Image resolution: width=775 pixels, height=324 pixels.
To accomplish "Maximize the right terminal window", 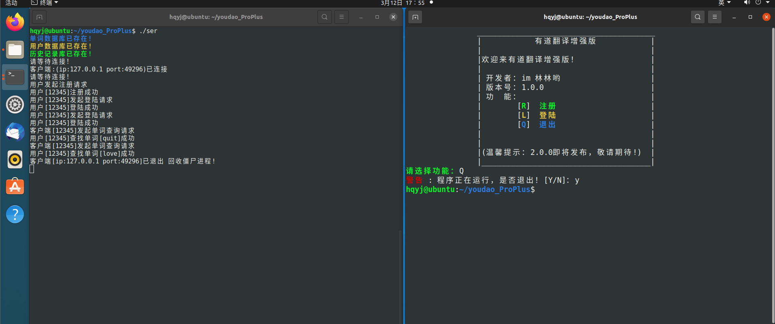I will point(750,17).
